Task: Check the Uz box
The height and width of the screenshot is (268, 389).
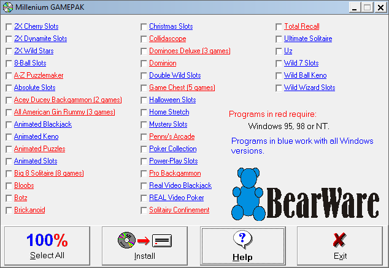Action: pos(279,51)
